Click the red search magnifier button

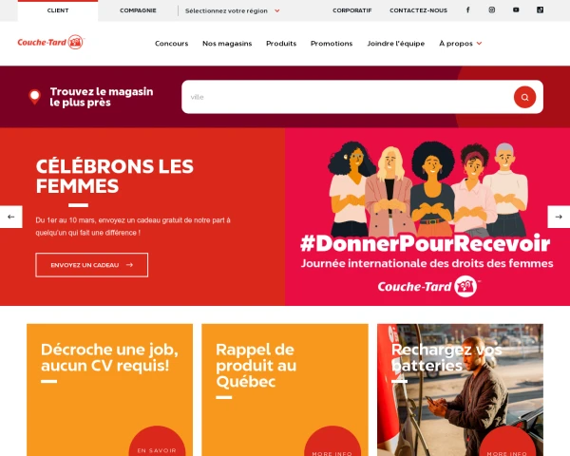(524, 97)
